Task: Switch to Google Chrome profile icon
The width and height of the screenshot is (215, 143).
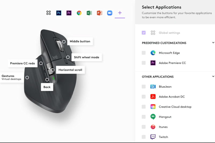Action: click(79, 13)
